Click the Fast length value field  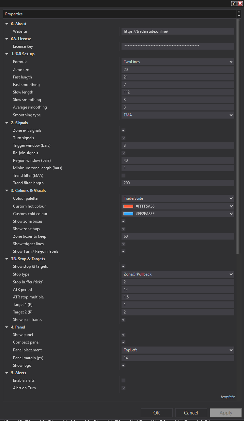(x=178, y=77)
